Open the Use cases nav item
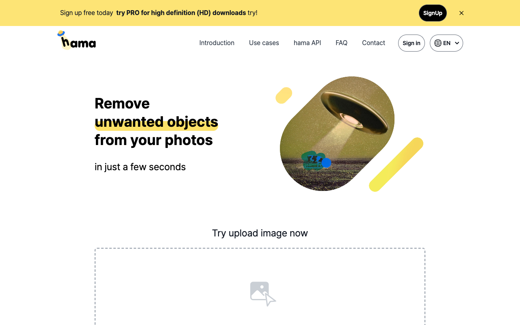Image resolution: width=520 pixels, height=325 pixels. click(x=264, y=43)
